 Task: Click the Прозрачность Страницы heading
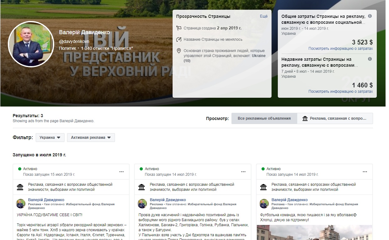click(x=203, y=16)
